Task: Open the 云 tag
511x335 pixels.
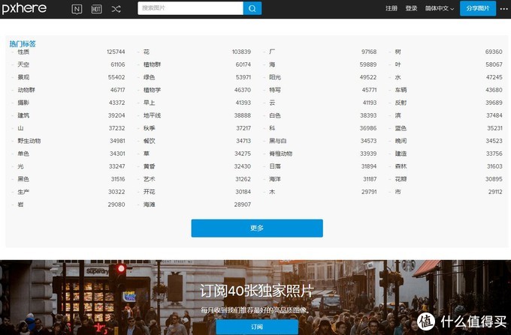Action: (272, 103)
